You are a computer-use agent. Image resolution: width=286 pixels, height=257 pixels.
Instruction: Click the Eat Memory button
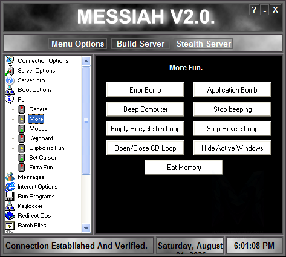184,168
